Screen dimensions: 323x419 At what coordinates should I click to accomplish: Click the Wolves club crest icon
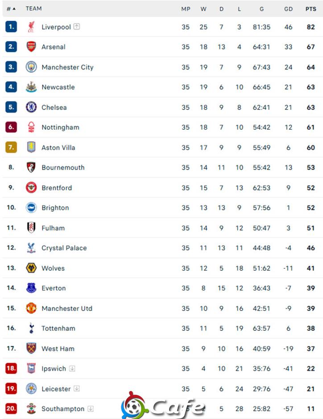[31, 268]
